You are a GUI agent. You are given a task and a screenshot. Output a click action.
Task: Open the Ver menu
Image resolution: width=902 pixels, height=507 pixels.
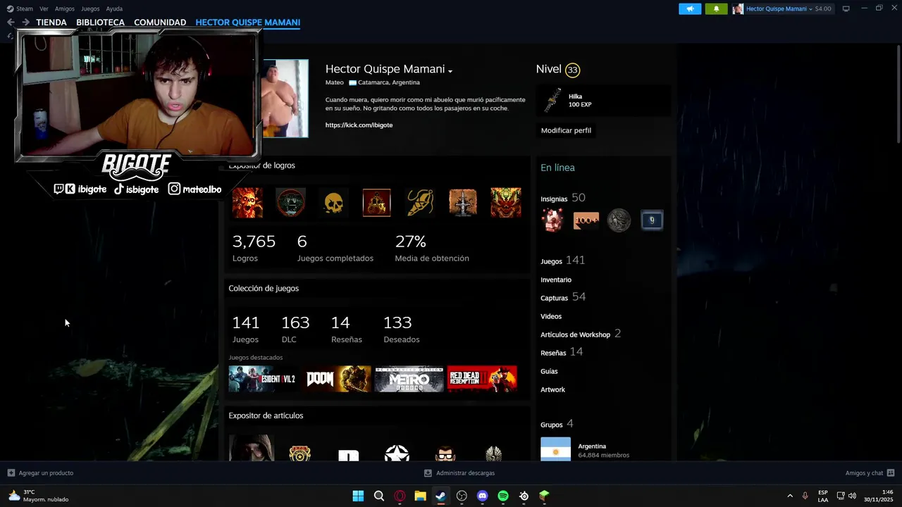[x=44, y=8]
